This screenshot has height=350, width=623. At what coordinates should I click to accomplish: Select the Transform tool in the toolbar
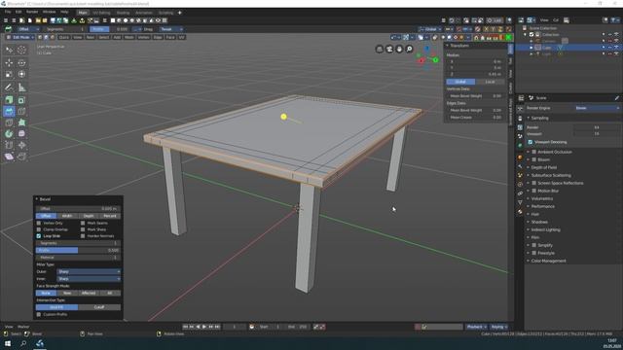pyautogui.click(x=21, y=74)
